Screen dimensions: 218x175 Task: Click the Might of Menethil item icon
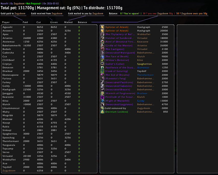102,101
